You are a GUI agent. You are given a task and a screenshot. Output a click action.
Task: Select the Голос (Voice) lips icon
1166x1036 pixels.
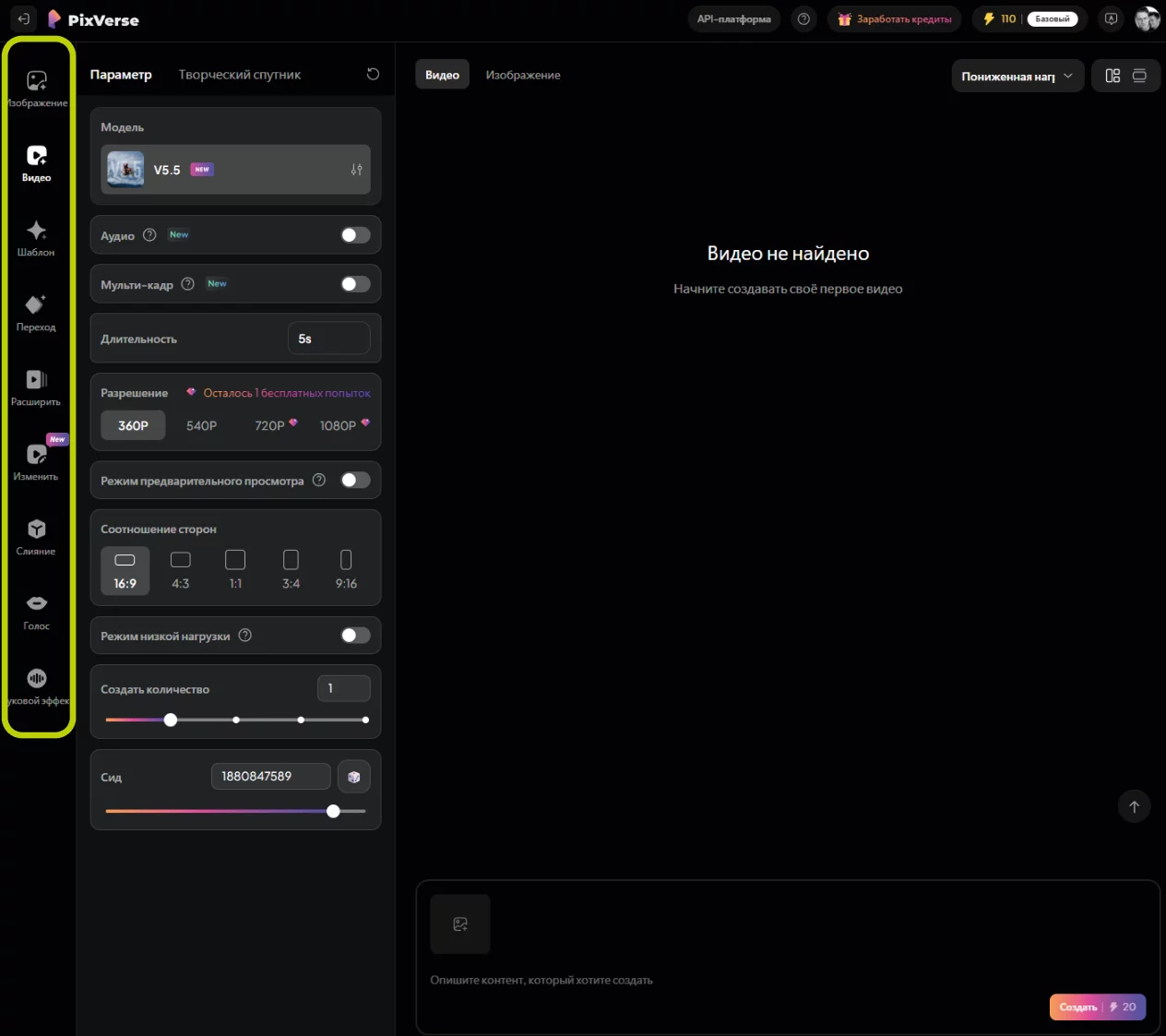tap(36, 603)
